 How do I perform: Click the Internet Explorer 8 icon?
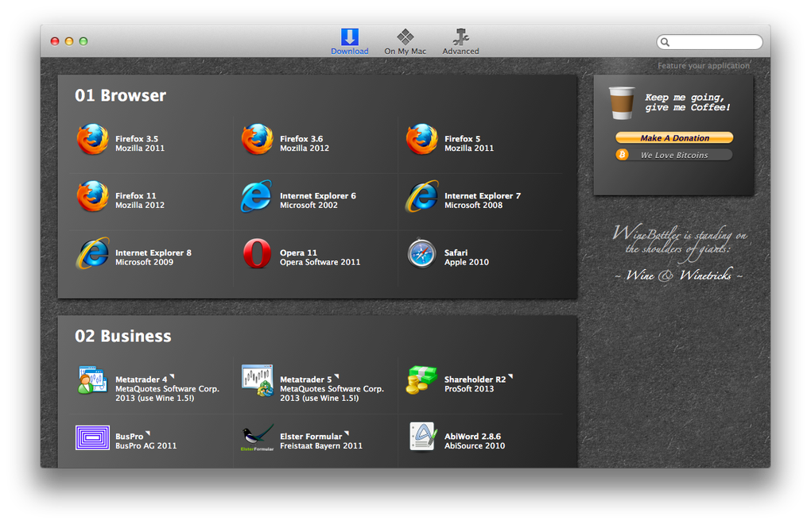(92, 253)
